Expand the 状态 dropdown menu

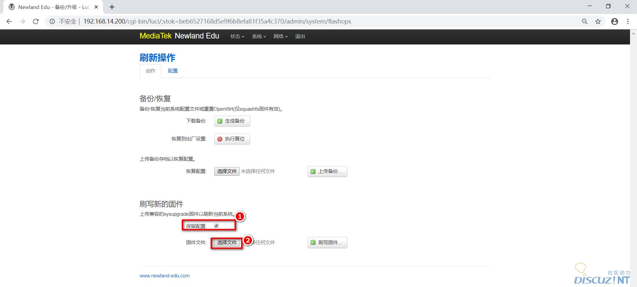tap(237, 36)
